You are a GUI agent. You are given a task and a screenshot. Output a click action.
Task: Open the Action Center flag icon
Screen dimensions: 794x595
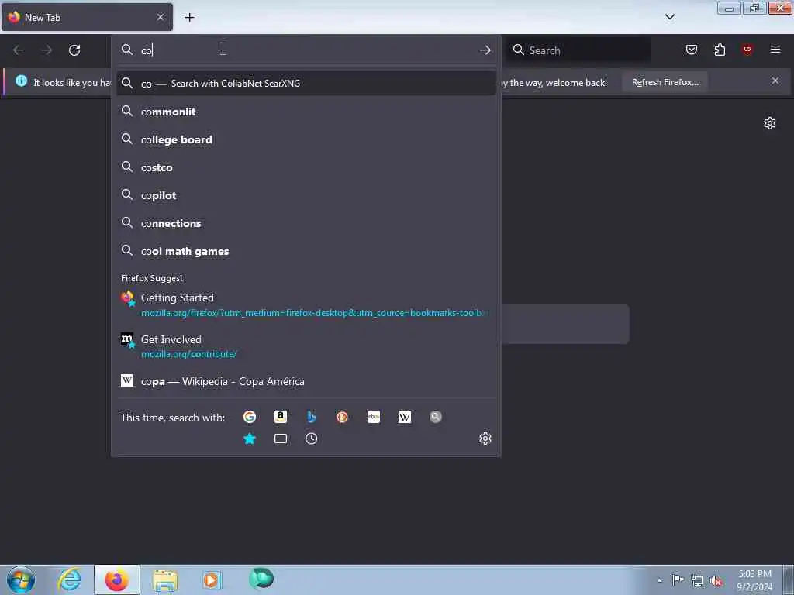(678, 580)
